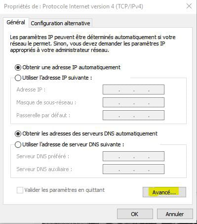Confirm with the OK button

pyautogui.click(x=135, y=214)
